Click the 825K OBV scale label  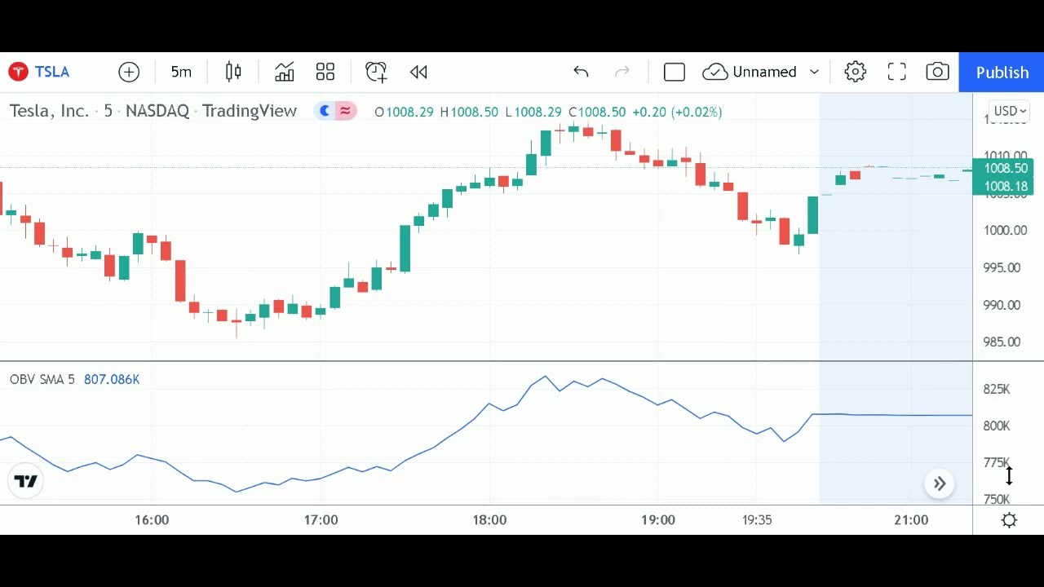997,389
